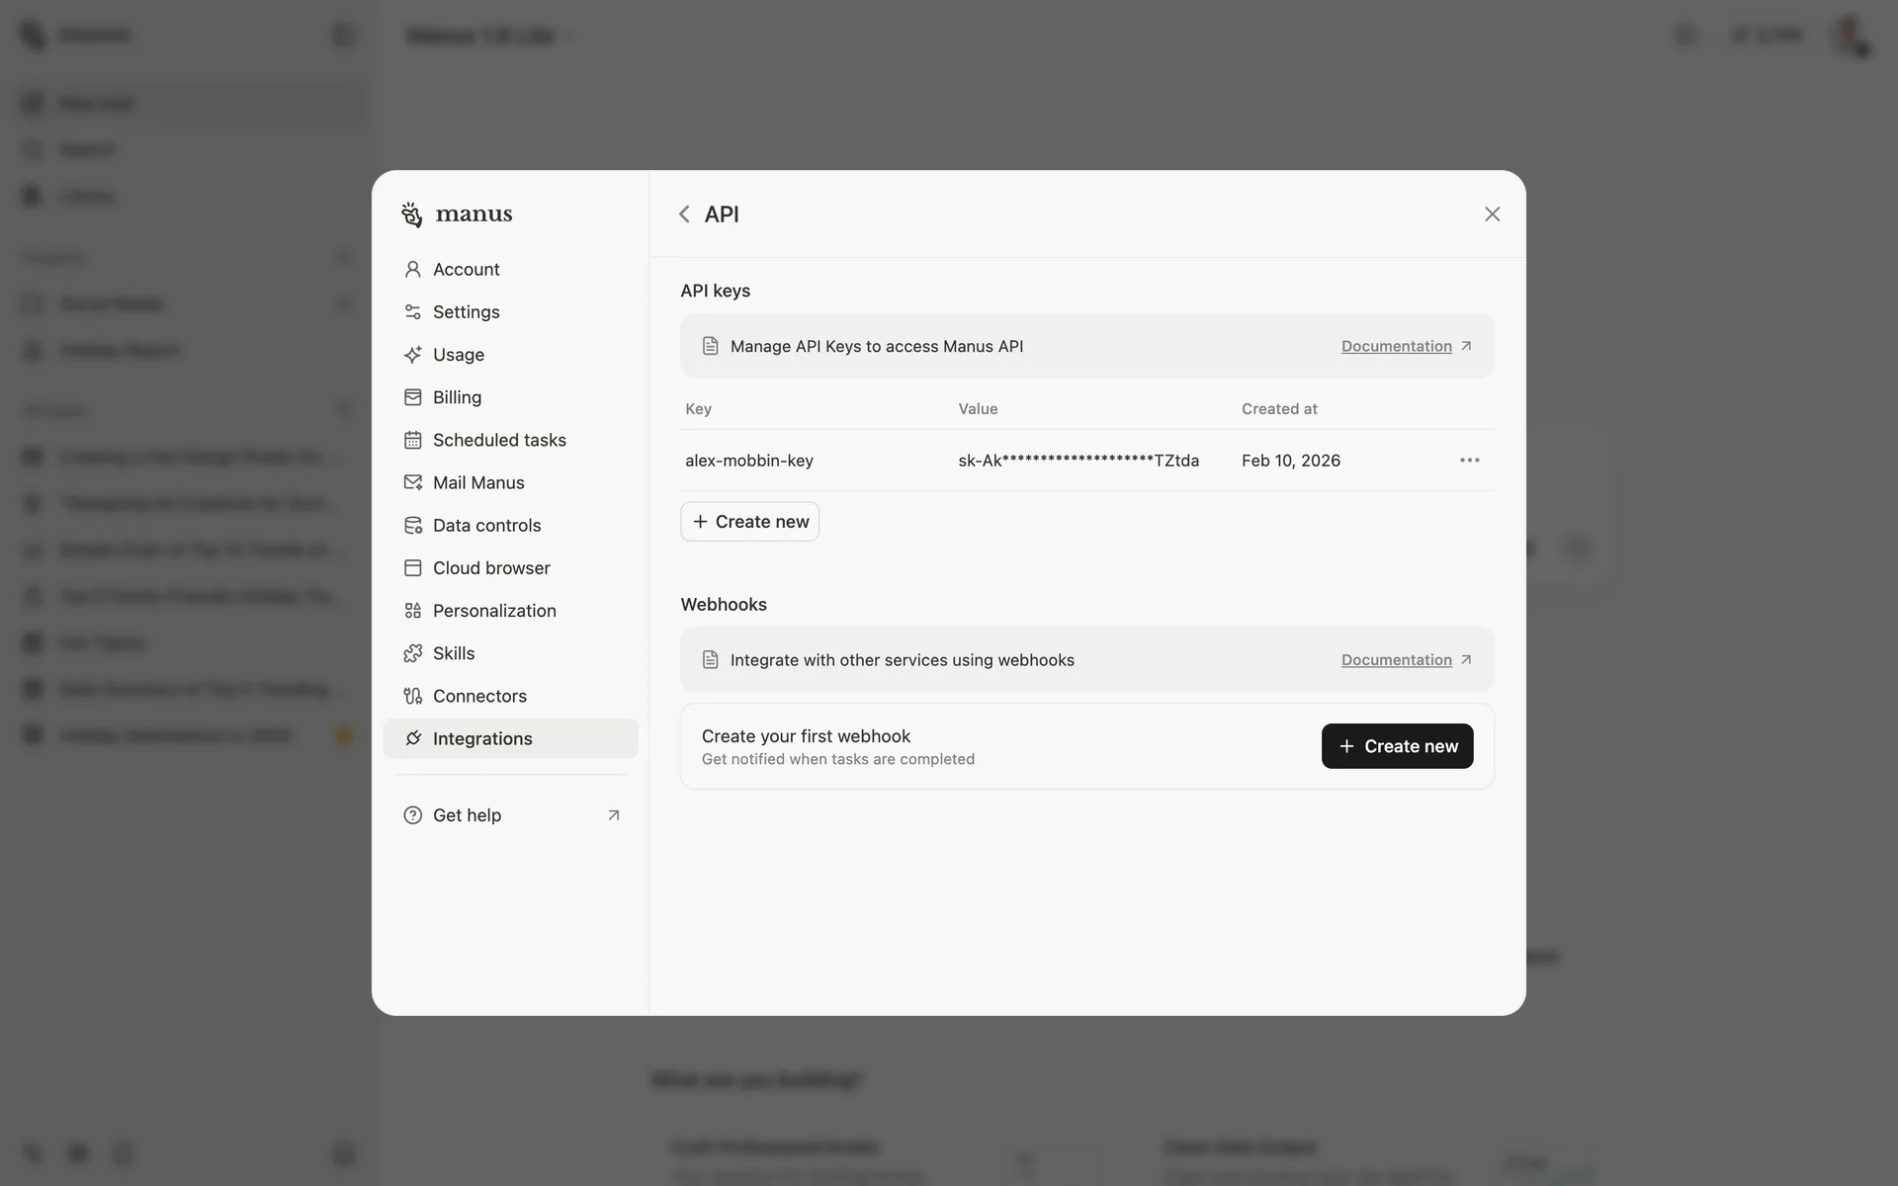1898x1186 pixels.
Task: Create a new webhook
Action: pos(1397,746)
